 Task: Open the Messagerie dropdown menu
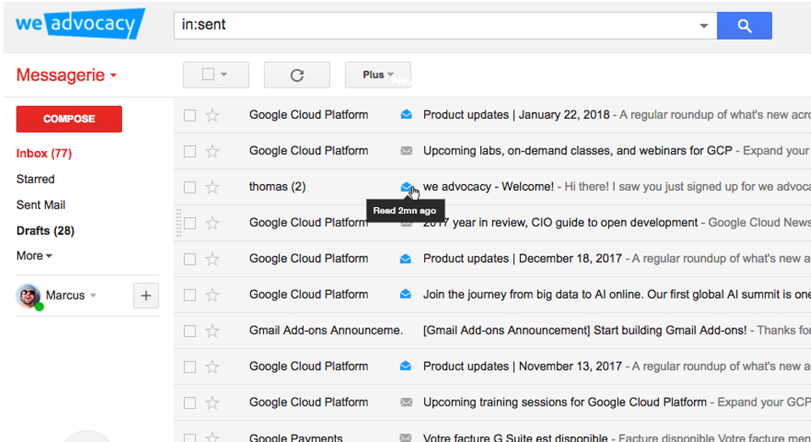coord(66,76)
